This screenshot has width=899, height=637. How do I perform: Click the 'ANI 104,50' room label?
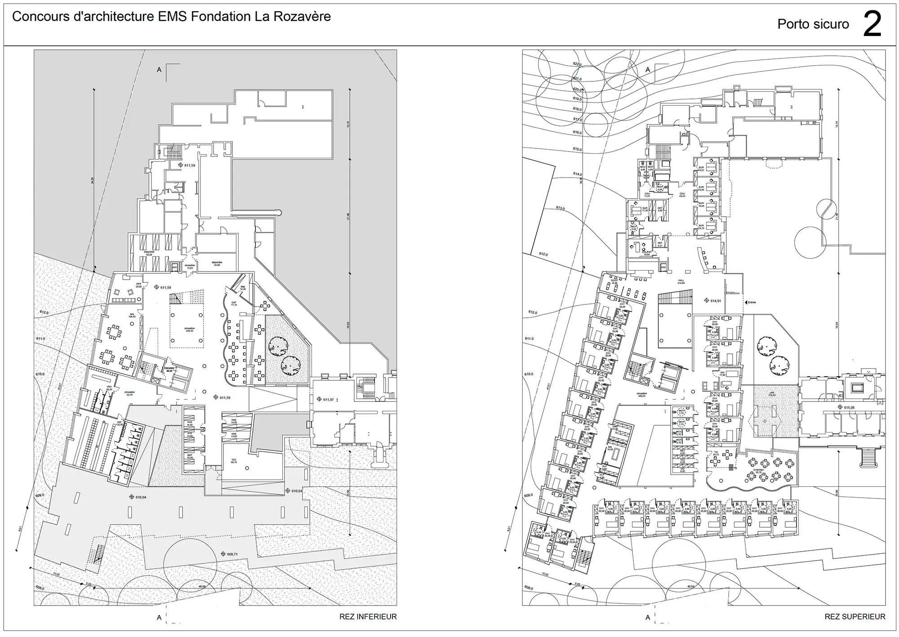pyautogui.click(x=132, y=316)
